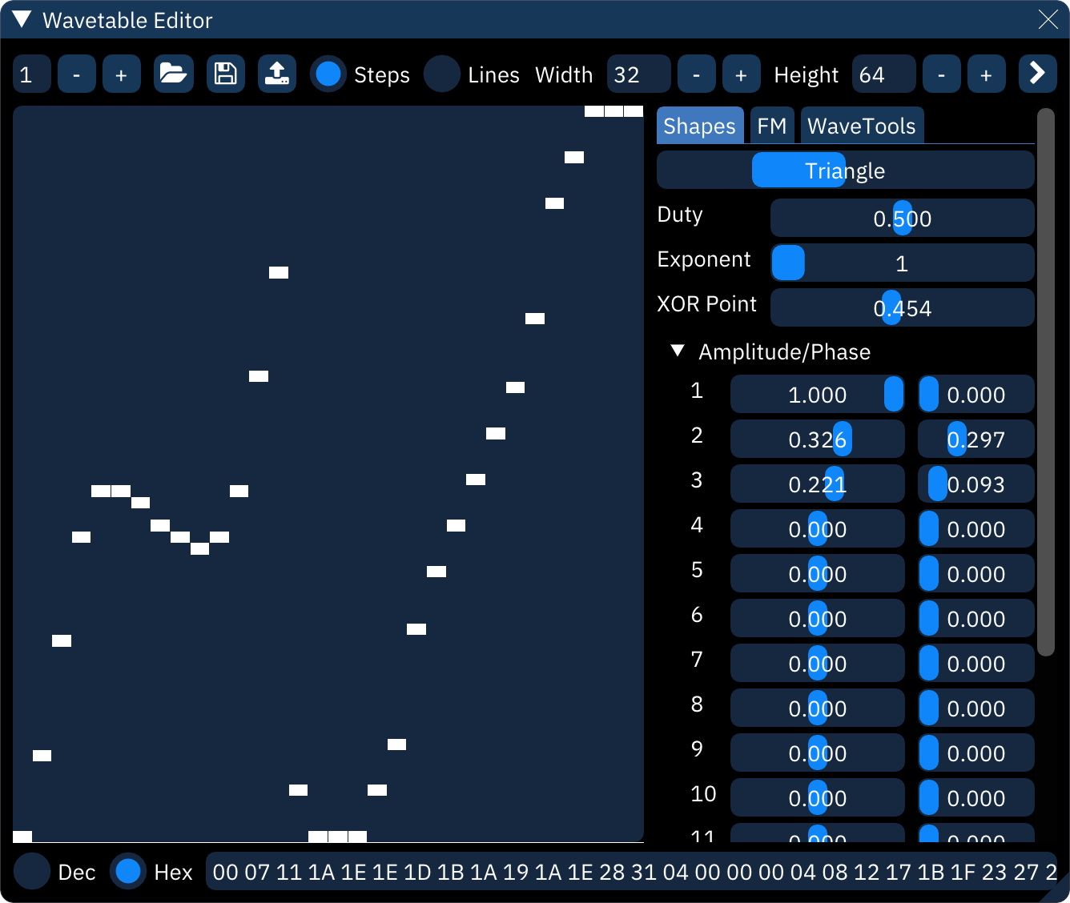
Task: Click the hex wave data text field
Action: pyautogui.click(x=631, y=872)
